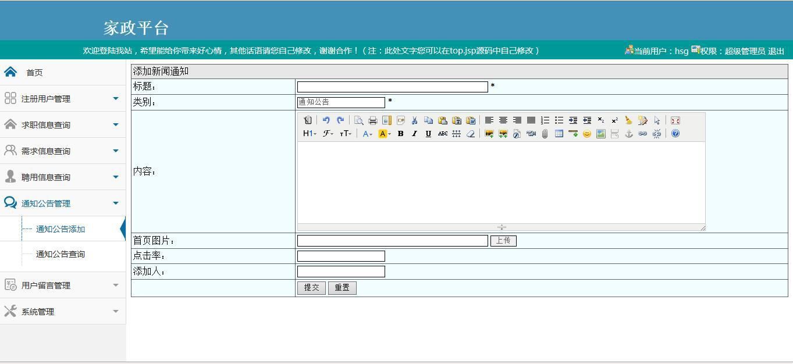Open the emoticon smiley picker
Image resolution: width=793 pixels, height=364 pixels.
point(587,134)
